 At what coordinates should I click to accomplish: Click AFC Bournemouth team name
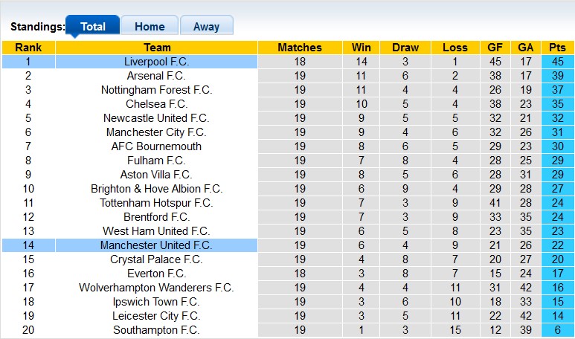click(156, 146)
